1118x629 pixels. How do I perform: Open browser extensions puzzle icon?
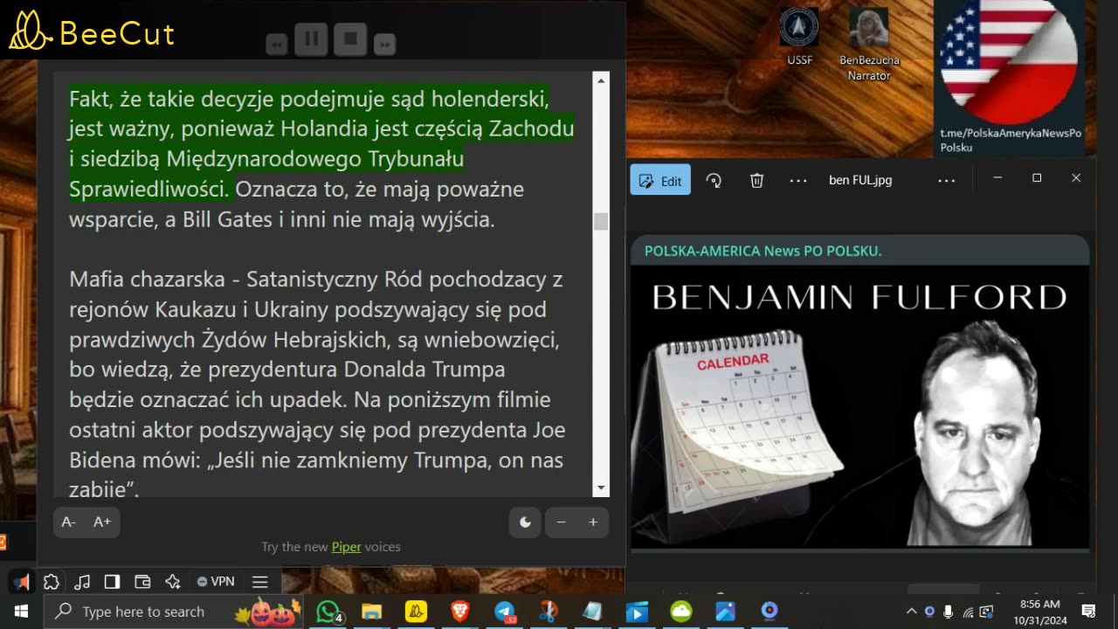52,582
